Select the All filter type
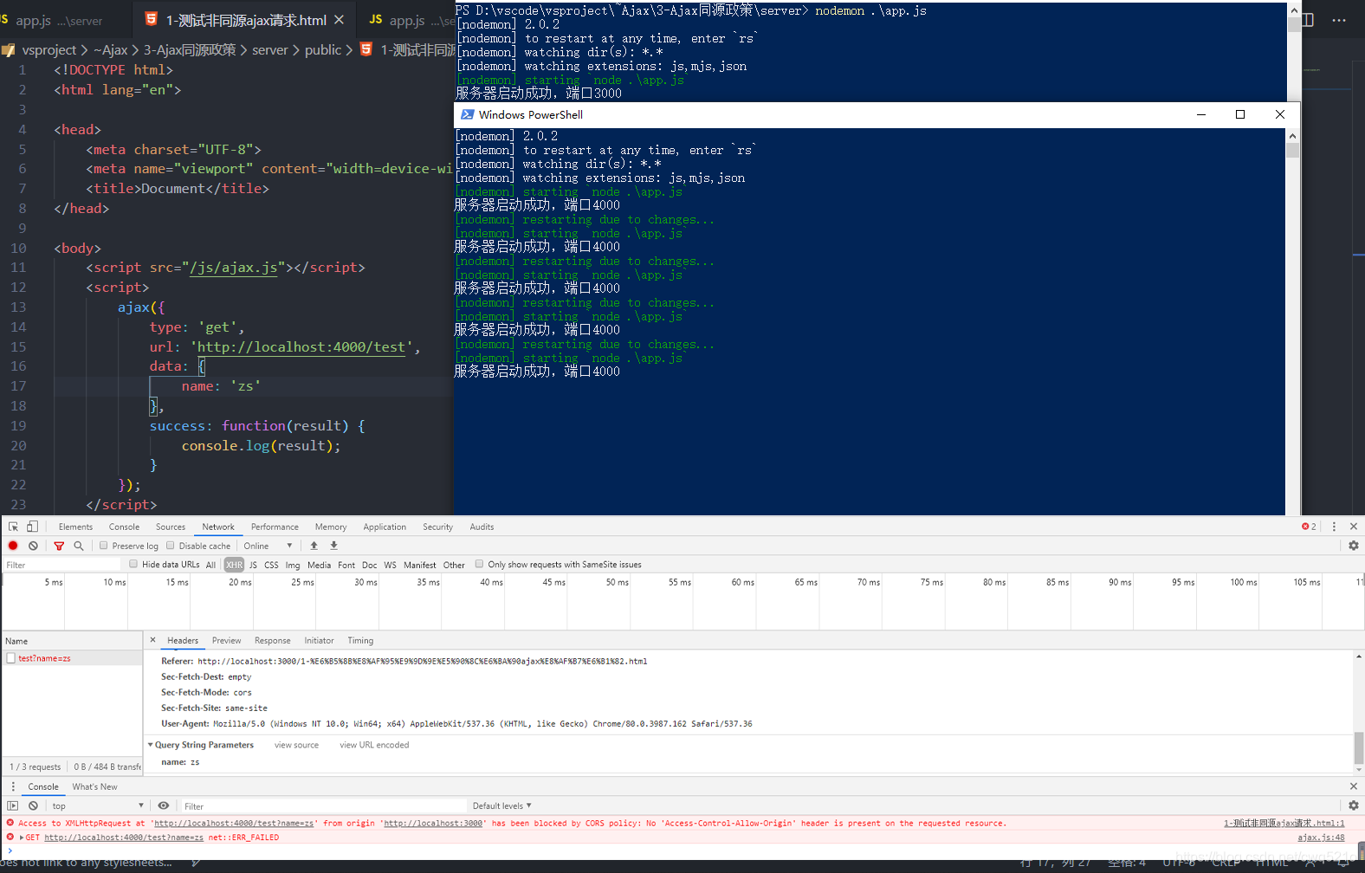Screen dimensions: 1365x873 [x=210, y=565]
